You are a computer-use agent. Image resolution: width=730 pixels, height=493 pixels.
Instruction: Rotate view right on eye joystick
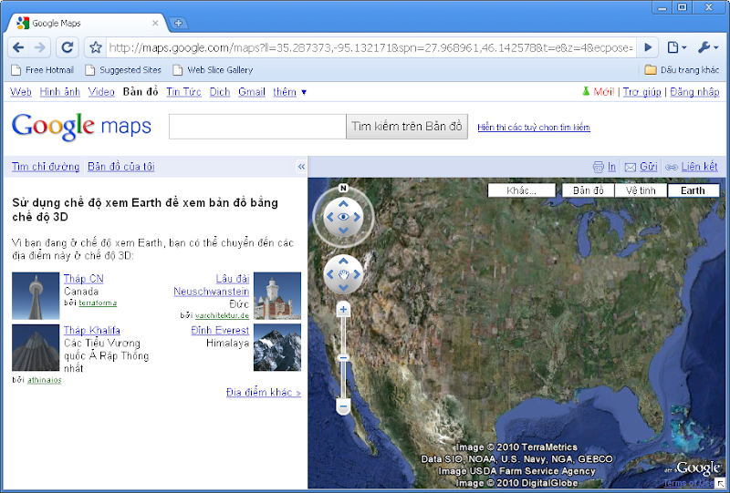[x=357, y=217]
